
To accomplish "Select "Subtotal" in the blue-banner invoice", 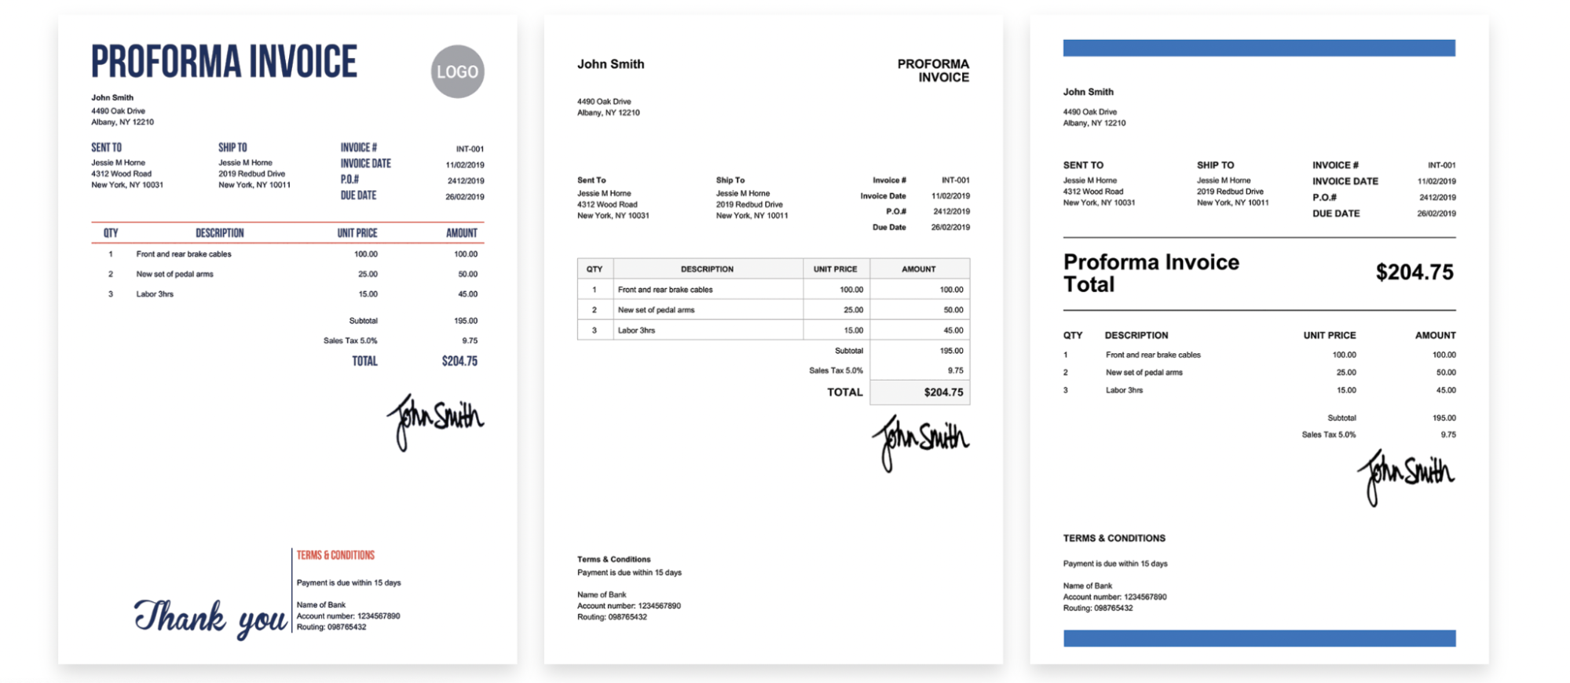I will 1341,418.
